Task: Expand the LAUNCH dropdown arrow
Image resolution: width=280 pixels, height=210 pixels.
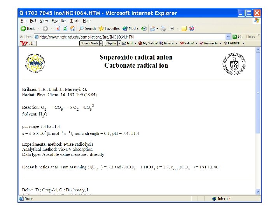Action: click(x=243, y=44)
